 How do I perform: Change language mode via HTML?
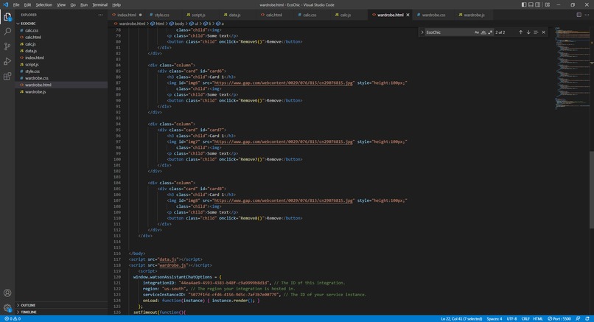(537, 319)
